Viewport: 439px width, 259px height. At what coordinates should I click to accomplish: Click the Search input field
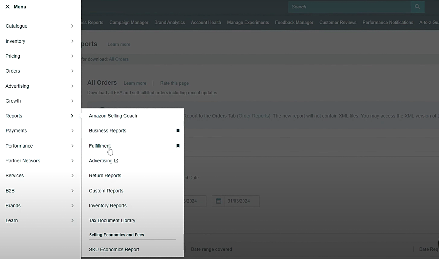point(349,7)
